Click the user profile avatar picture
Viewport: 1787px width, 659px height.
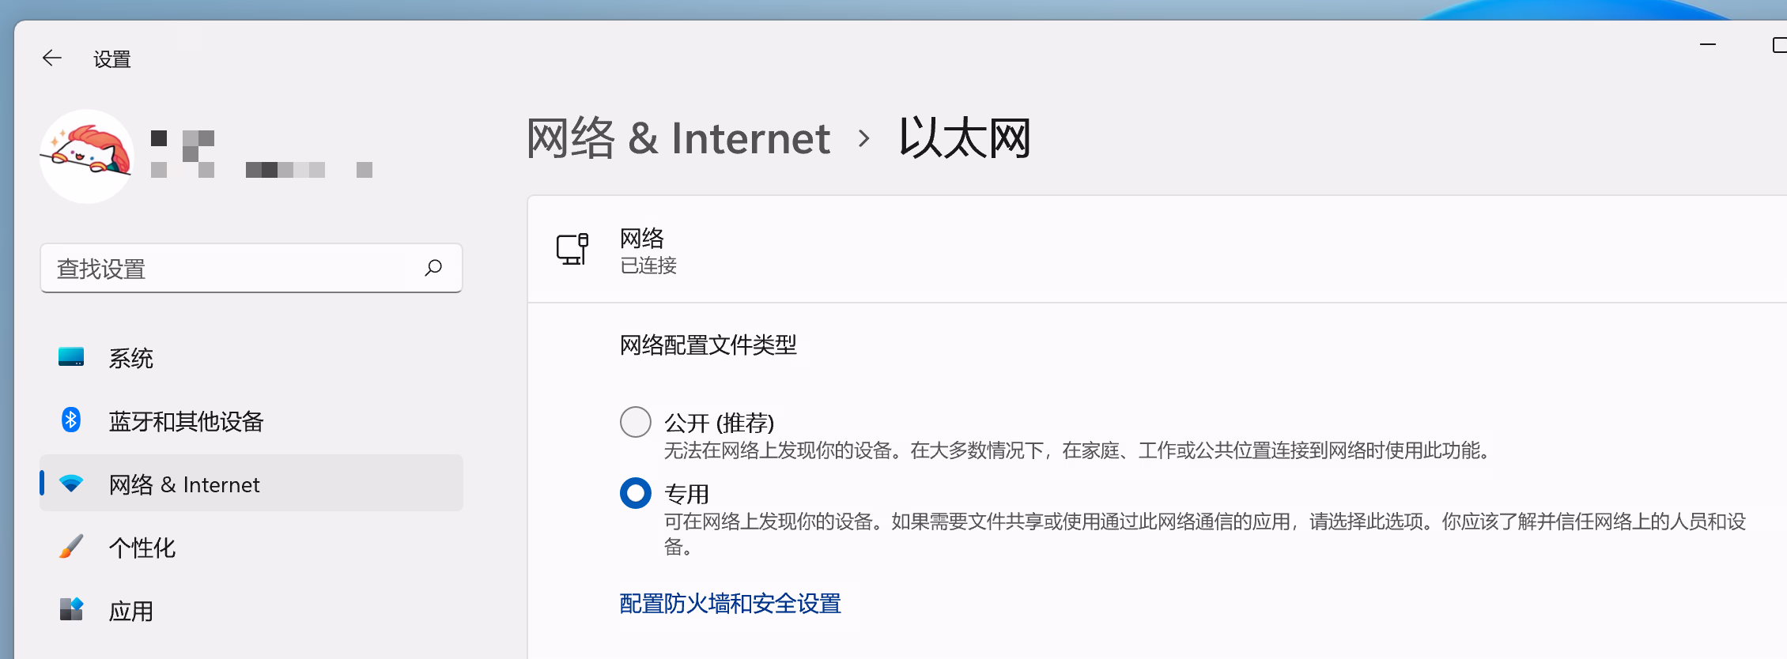tap(87, 156)
